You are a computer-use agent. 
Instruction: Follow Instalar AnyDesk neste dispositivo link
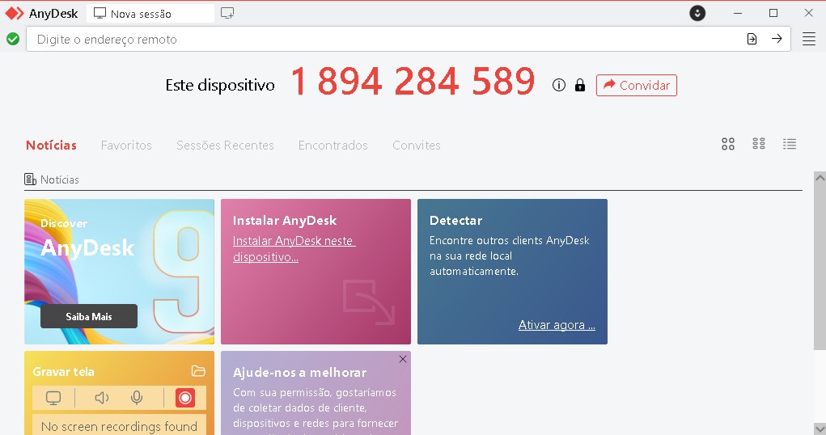(294, 248)
